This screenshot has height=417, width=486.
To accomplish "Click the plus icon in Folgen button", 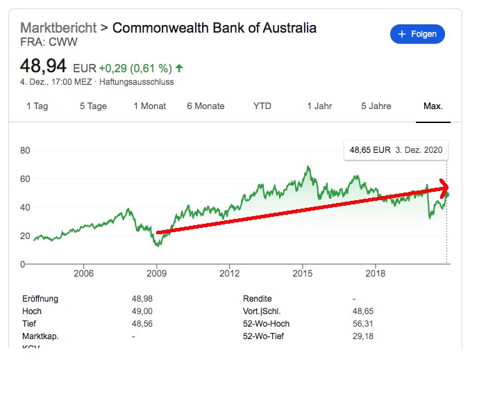I will click(401, 34).
